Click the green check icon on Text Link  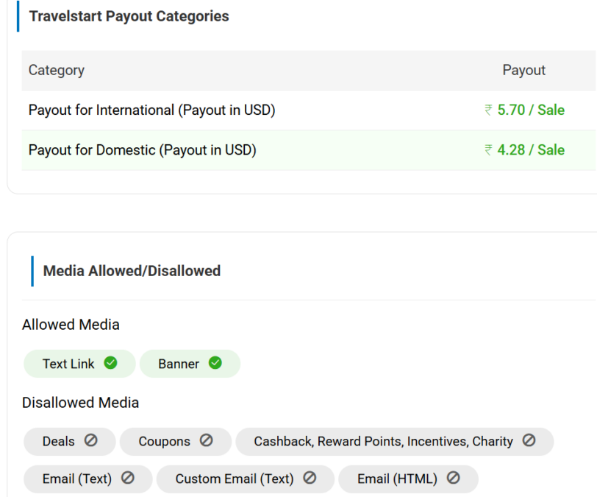tap(110, 363)
